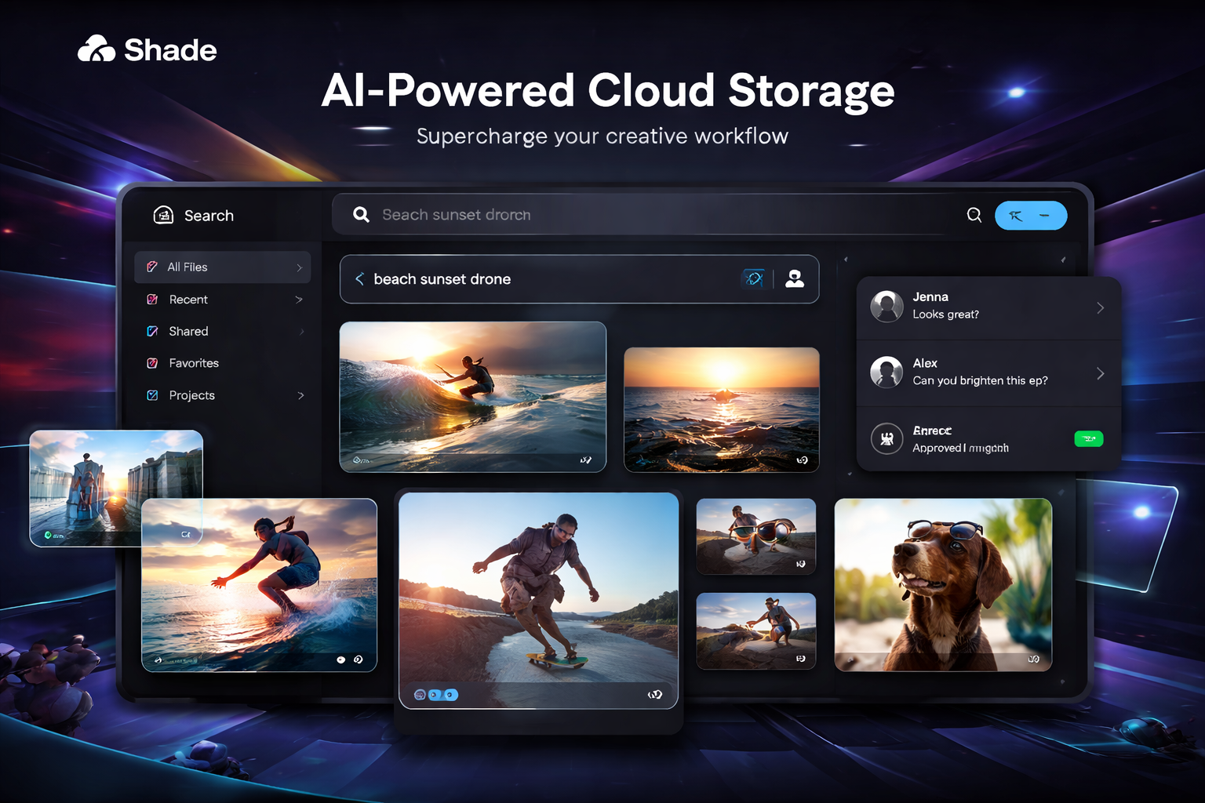Click the search icon left of blue button

click(974, 215)
